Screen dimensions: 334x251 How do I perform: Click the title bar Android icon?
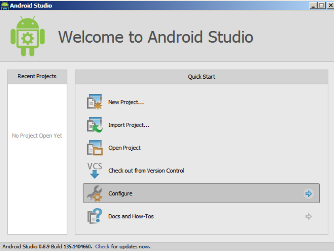click(4, 6)
